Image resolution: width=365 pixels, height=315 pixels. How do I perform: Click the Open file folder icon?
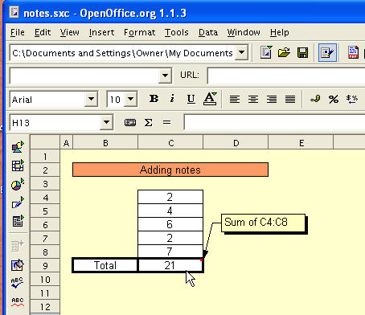pos(284,52)
